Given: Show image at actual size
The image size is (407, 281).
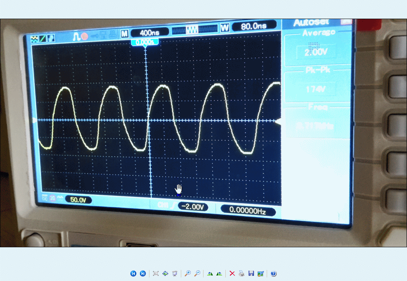Looking at the screenshot, I should [165, 273].
